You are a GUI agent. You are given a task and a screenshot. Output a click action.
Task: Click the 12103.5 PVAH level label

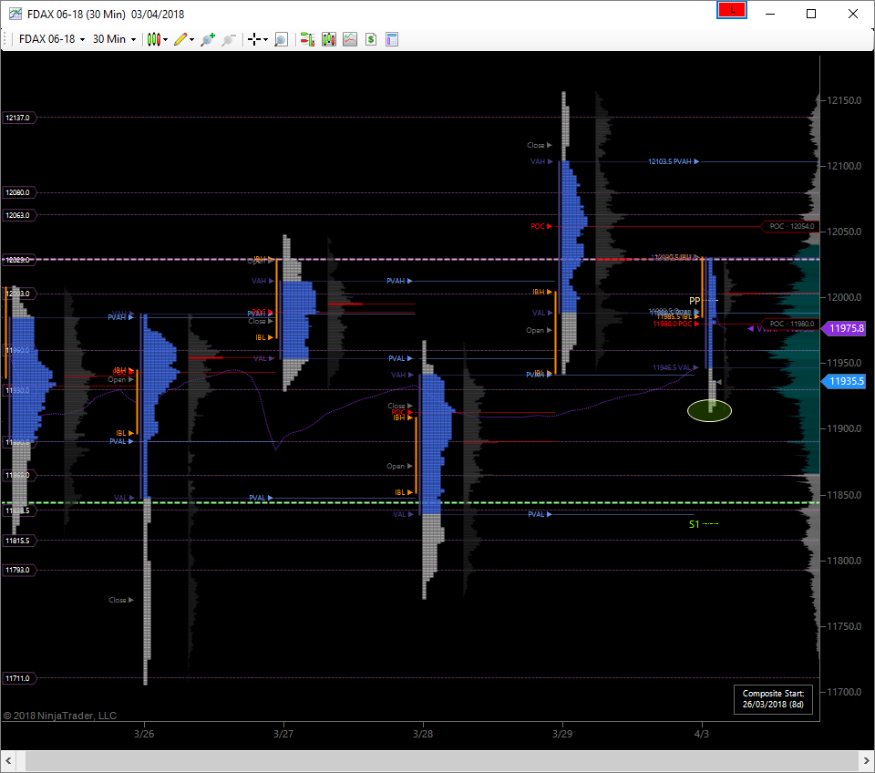673,161
